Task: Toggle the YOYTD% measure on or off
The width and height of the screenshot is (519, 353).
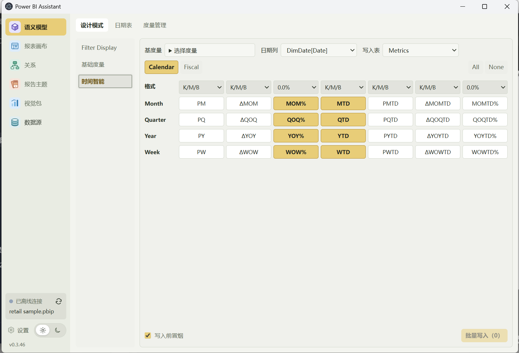Action: (485, 136)
